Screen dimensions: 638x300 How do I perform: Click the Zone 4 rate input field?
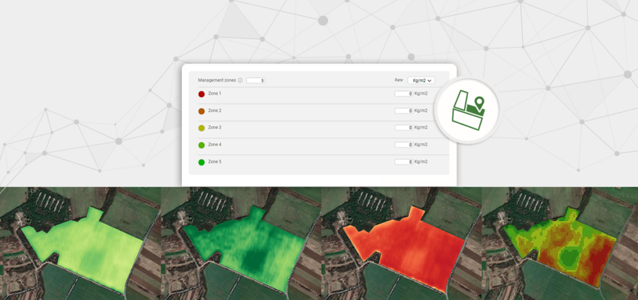[404, 145]
